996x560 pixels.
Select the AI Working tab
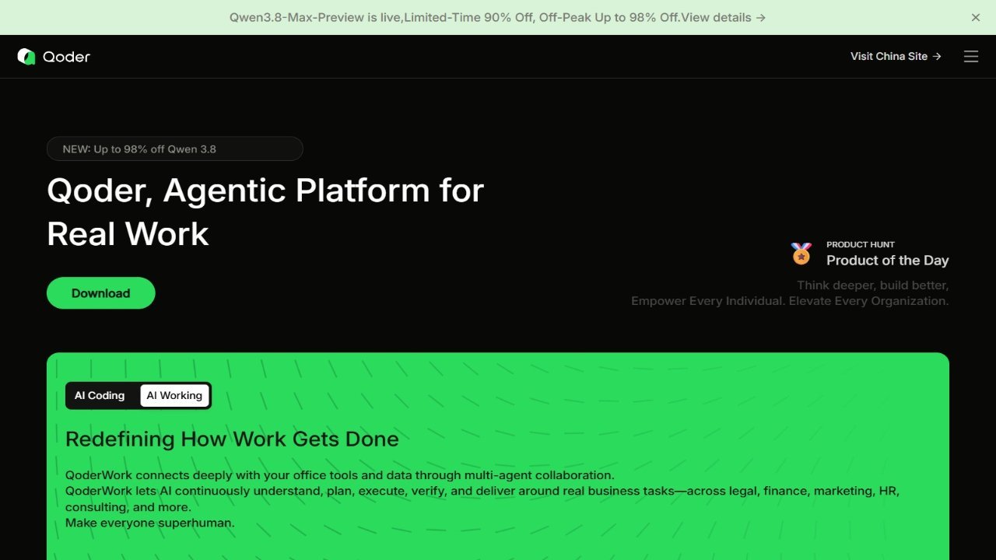coord(174,395)
